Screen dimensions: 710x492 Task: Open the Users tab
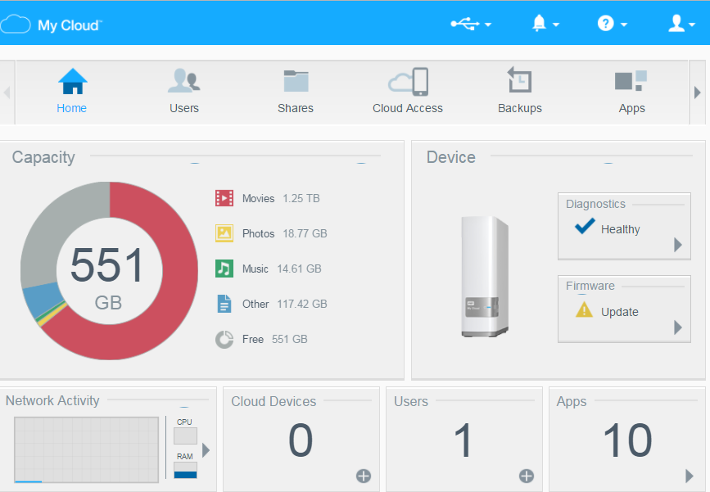pyautogui.click(x=184, y=92)
